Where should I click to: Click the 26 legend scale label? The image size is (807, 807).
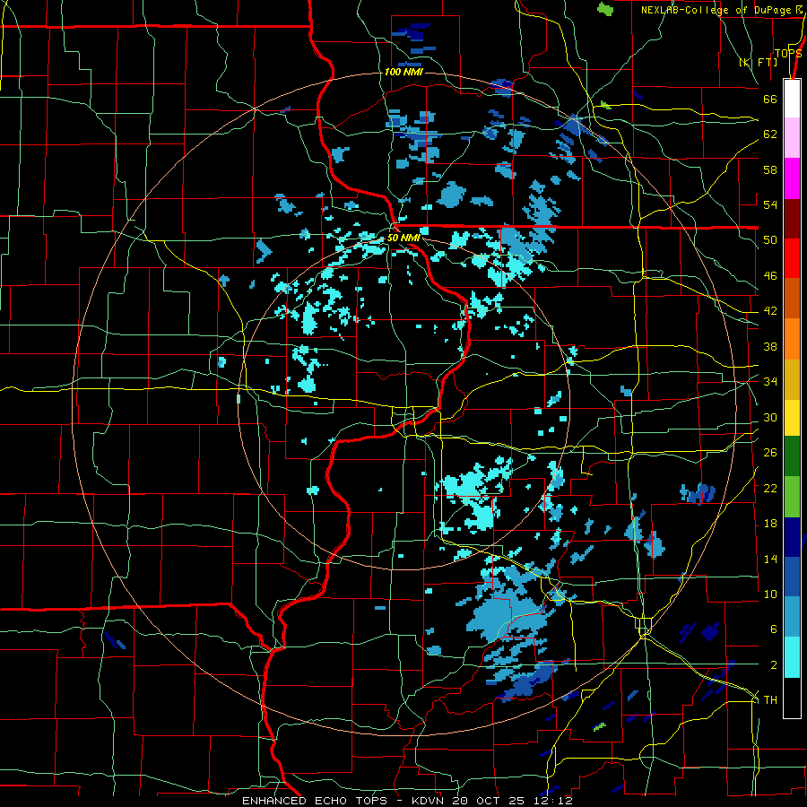pyautogui.click(x=770, y=453)
